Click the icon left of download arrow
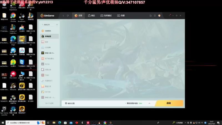Screen dimensions: 222x125 pos(150,16)
